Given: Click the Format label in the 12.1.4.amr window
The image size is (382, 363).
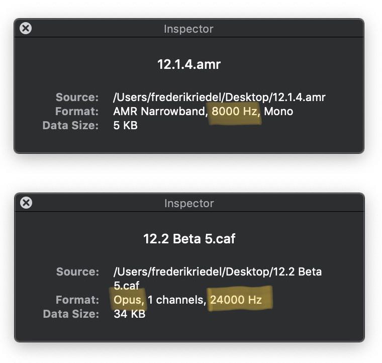Looking at the screenshot, I should coord(77,111).
